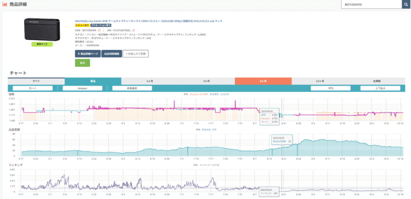Switch chart range to 12ヶ月
Screen dimensions: 411x199
(x=320, y=81)
